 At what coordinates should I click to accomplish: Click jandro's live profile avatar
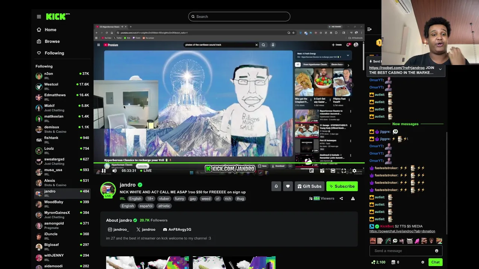pos(108,189)
